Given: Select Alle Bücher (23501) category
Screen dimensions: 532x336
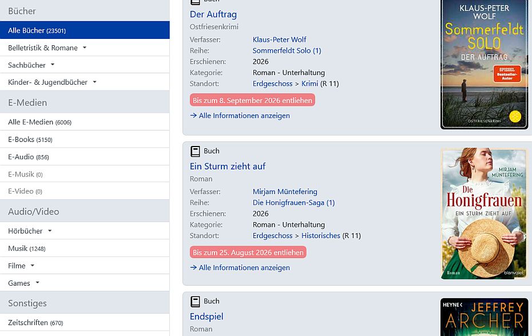Looking at the screenshot, I should point(85,30).
